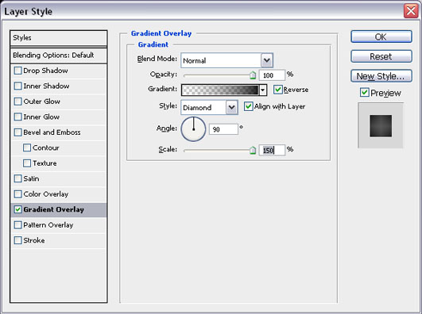Enable the Drop Shadow checkbox

[x=17, y=71]
